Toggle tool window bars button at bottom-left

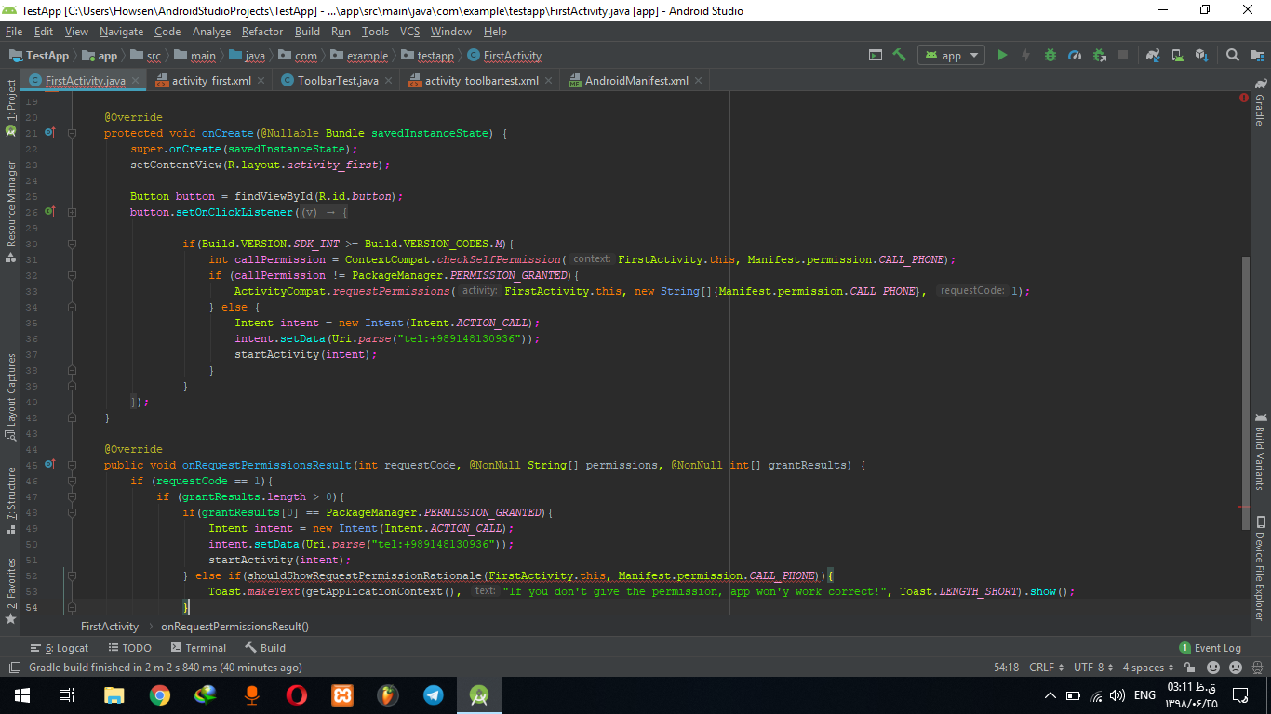(14, 668)
